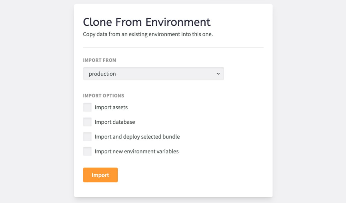Click the IMPORT OPTIONS section label

click(x=104, y=96)
